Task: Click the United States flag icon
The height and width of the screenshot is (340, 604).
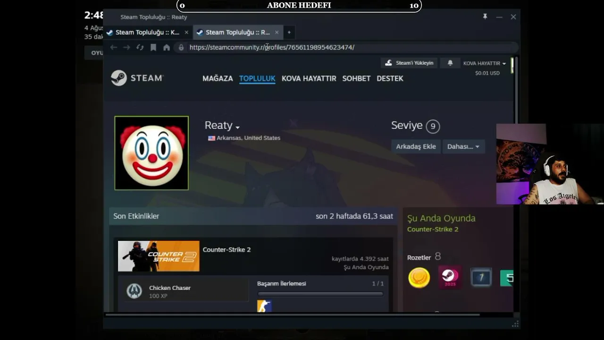Action: (x=211, y=138)
